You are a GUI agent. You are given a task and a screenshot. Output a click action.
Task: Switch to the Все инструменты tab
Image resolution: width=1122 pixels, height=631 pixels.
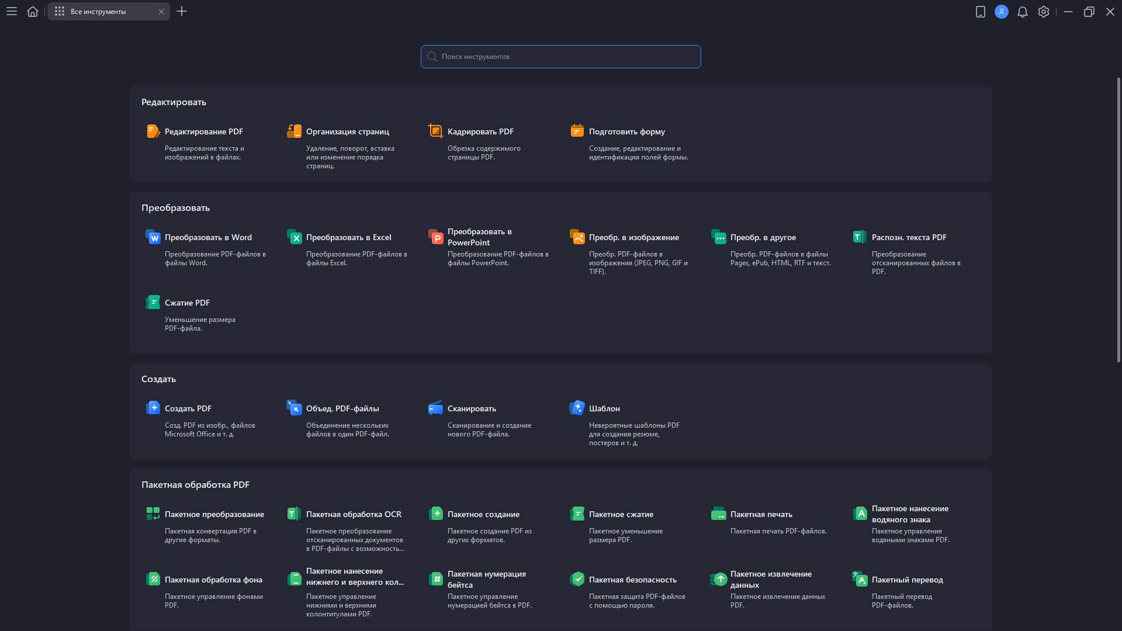(98, 12)
